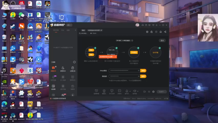Click the upper copy button in step 1 circle
The height and width of the screenshot is (123, 218).
[x=91, y=50]
